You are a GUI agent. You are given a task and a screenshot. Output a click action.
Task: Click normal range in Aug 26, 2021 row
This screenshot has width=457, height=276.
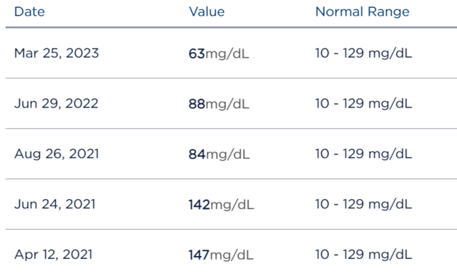[x=363, y=154]
